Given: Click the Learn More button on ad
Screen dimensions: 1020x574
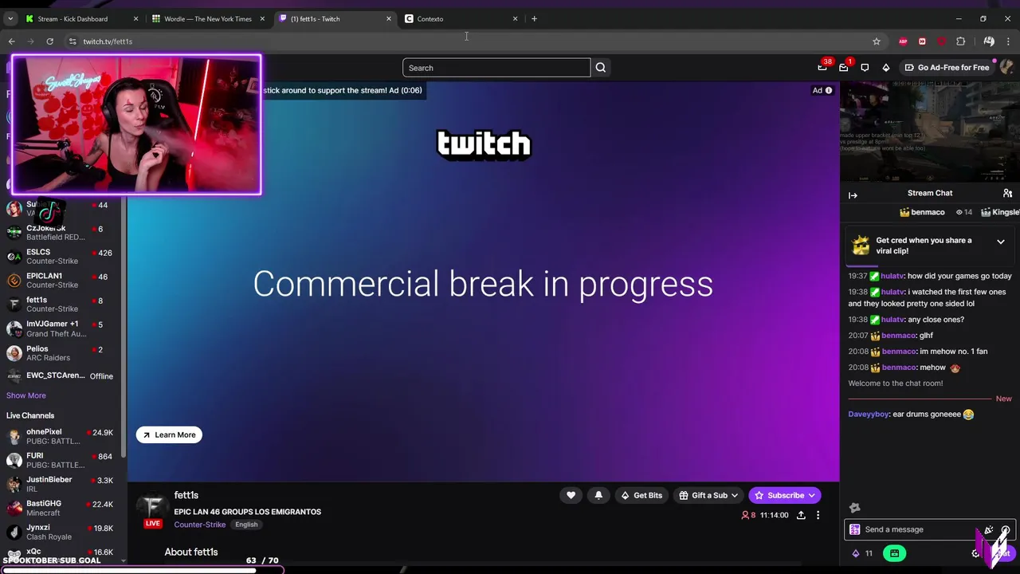Looking at the screenshot, I should coord(169,434).
